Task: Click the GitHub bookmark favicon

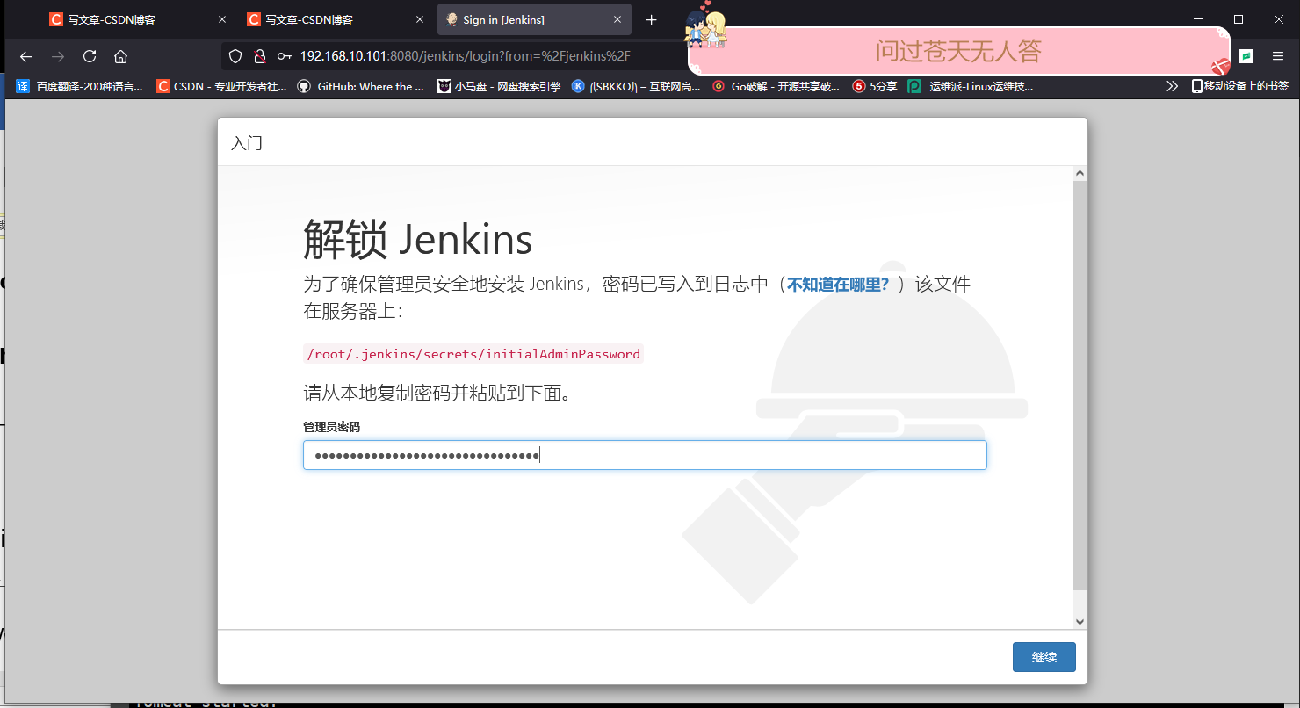Action: coord(304,86)
